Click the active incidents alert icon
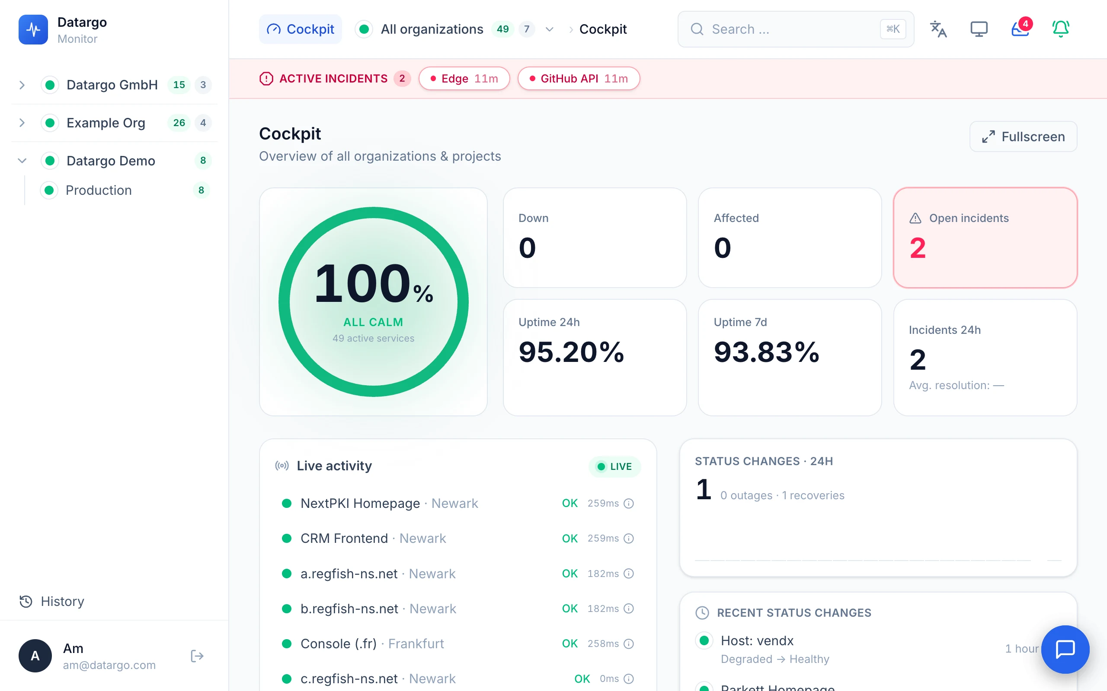 coord(266,79)
